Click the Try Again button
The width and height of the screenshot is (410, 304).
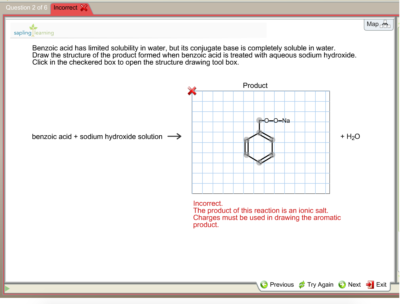coord(316,285)
